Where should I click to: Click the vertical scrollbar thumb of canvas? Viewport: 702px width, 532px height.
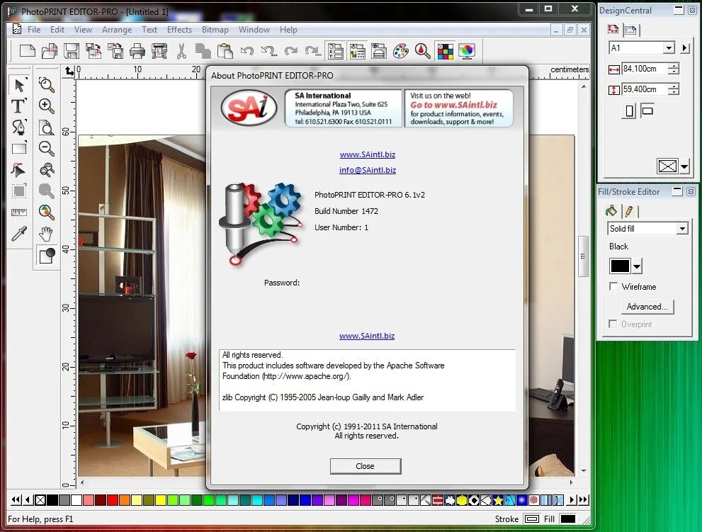click(x=583, y=256)
